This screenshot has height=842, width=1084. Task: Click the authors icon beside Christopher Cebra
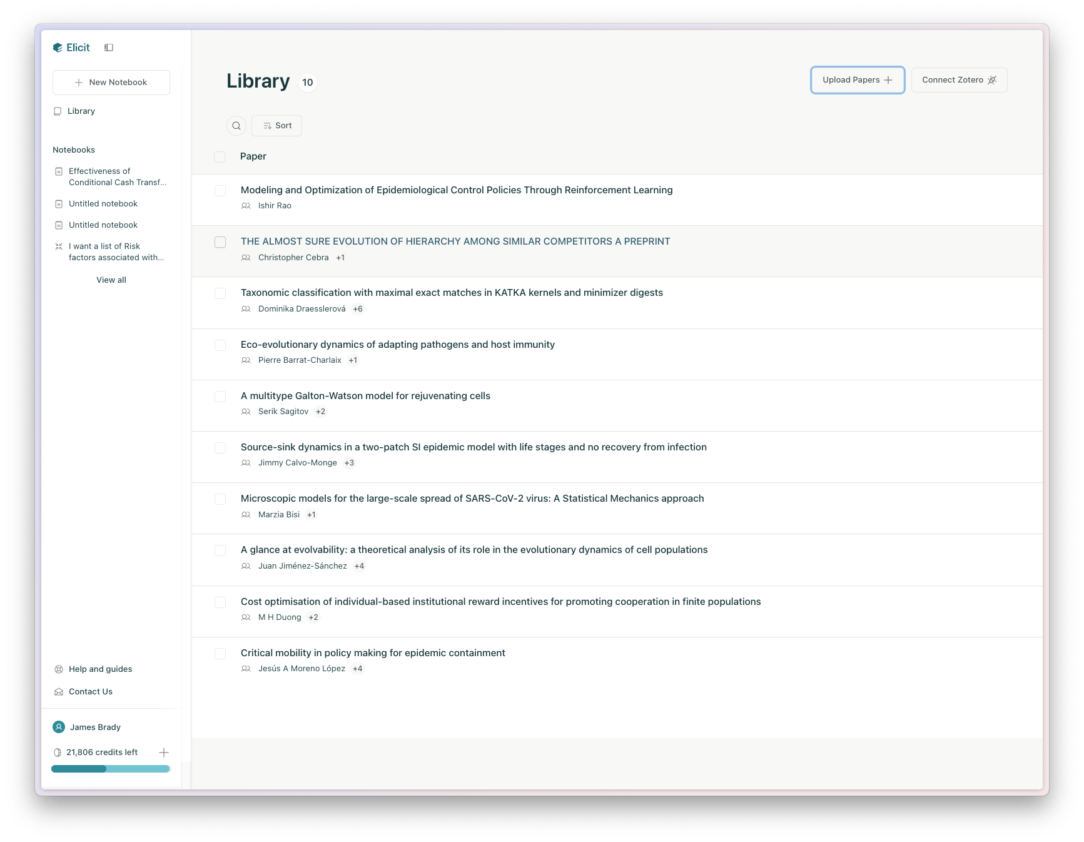246,258
